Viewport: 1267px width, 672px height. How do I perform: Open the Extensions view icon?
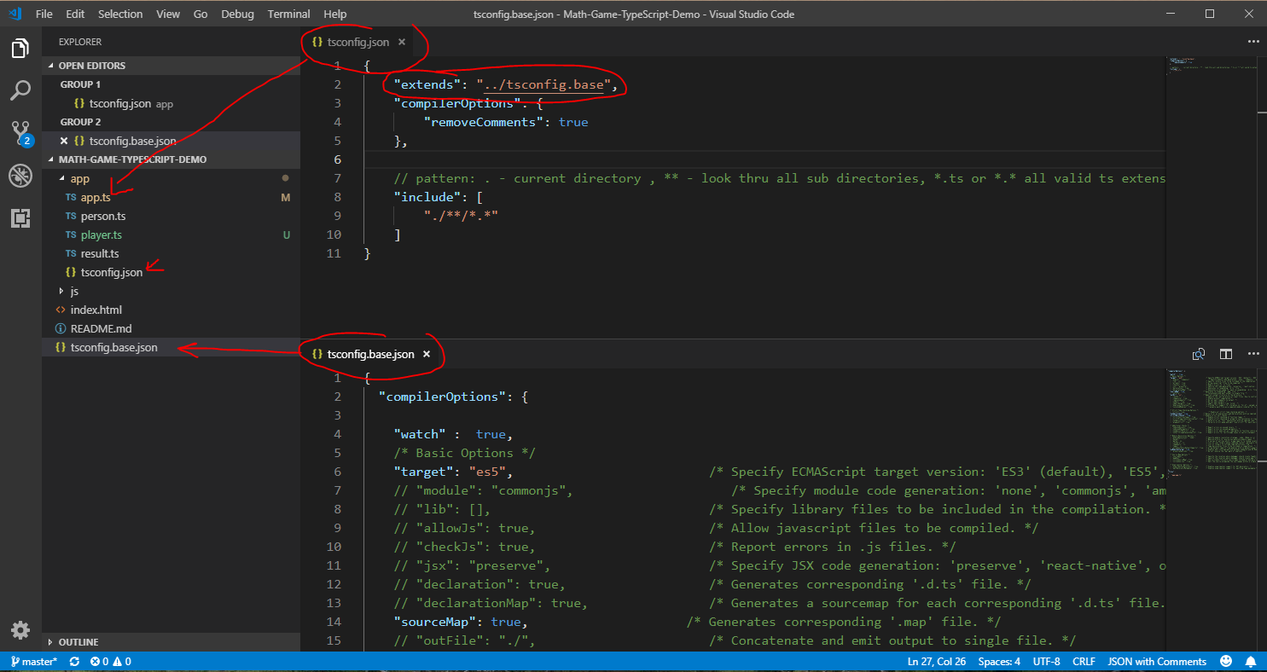20,218
